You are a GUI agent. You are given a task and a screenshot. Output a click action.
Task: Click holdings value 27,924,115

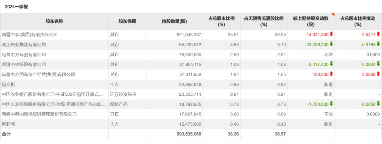(x=190, y=64)
